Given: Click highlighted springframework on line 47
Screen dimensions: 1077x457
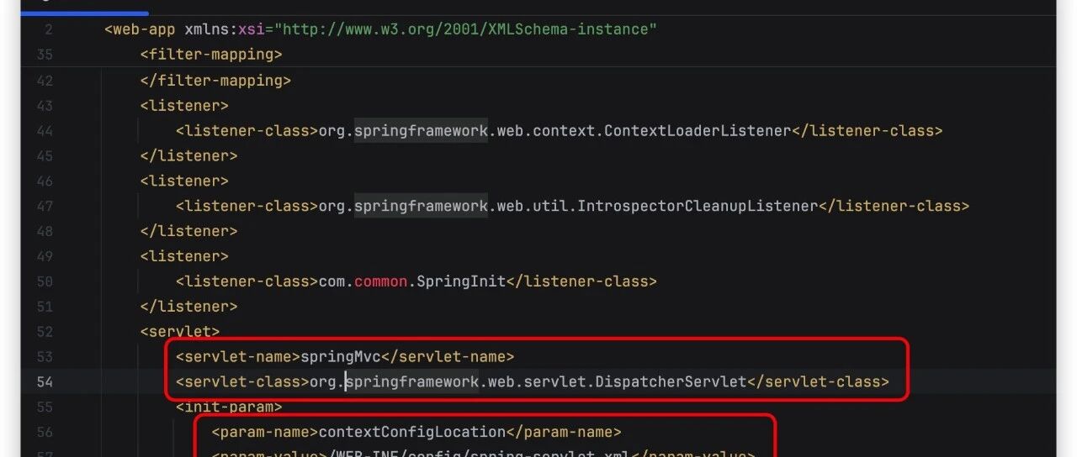Looking at the screenshot, I should click(x=421, y=206).
